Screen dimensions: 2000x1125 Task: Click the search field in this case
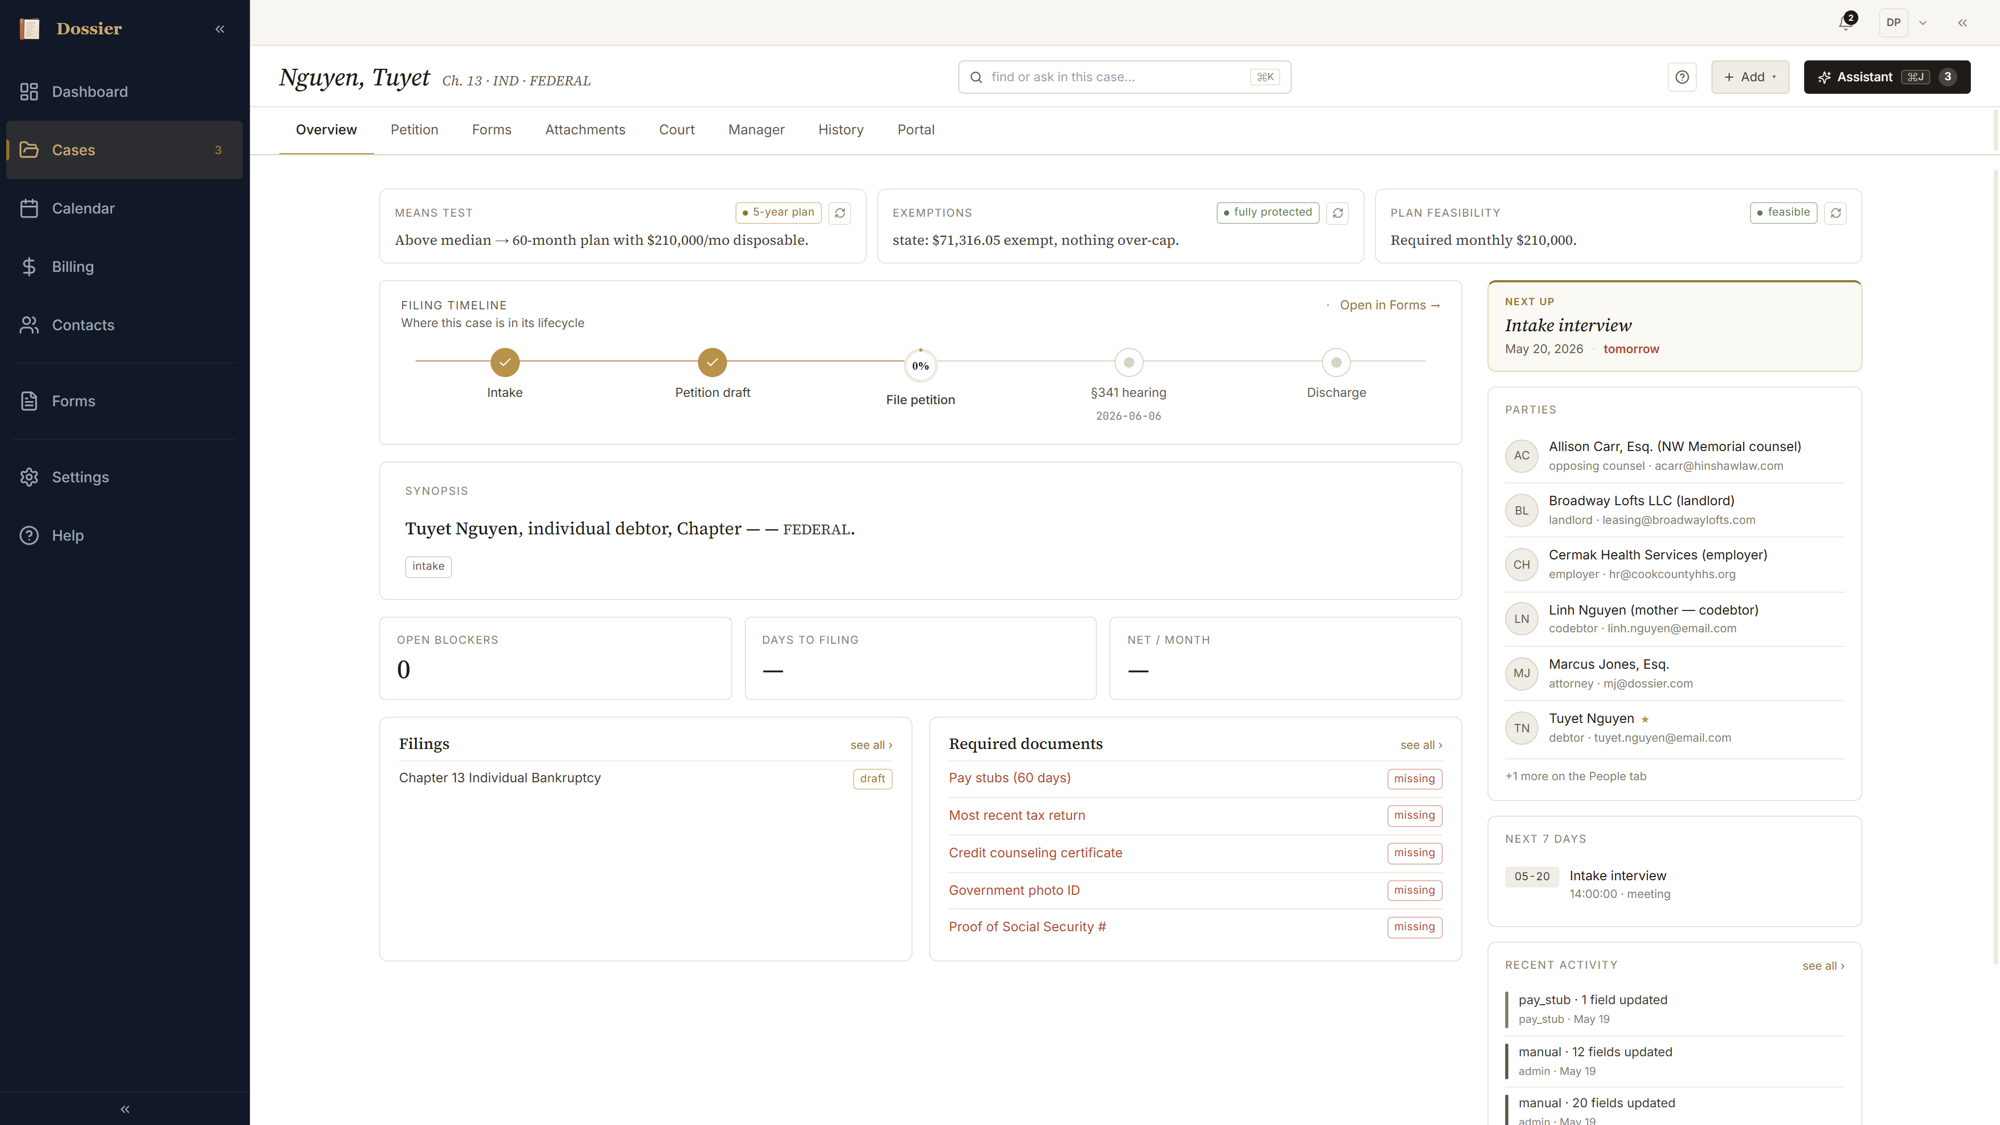pos(1124,77)
